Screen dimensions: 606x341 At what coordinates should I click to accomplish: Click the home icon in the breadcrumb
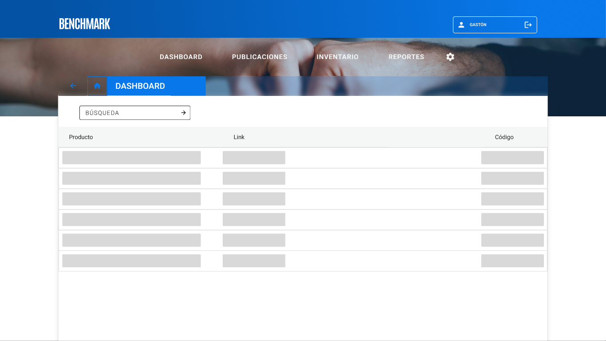[x=97, y=86]
